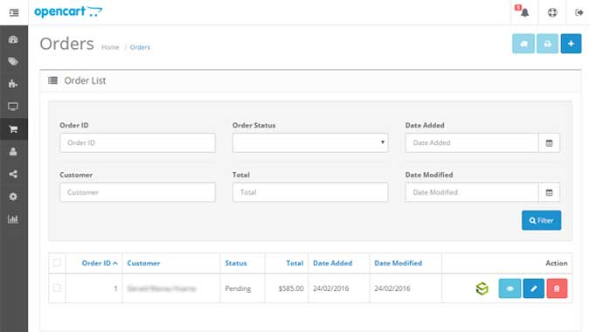This screenshot has width=590, height=332.
Task: Click the print shipping list truck button
Action: tap(523, 44)
